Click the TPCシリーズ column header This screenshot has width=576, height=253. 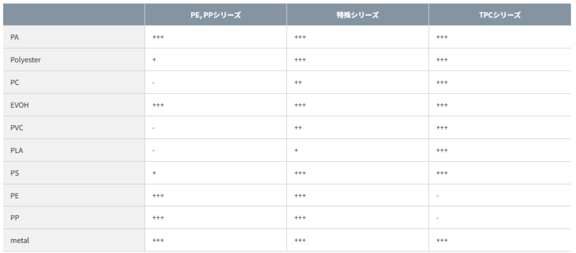[499, 15]
